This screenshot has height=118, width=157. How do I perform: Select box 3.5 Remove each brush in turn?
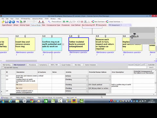click(x=105, y=44)
